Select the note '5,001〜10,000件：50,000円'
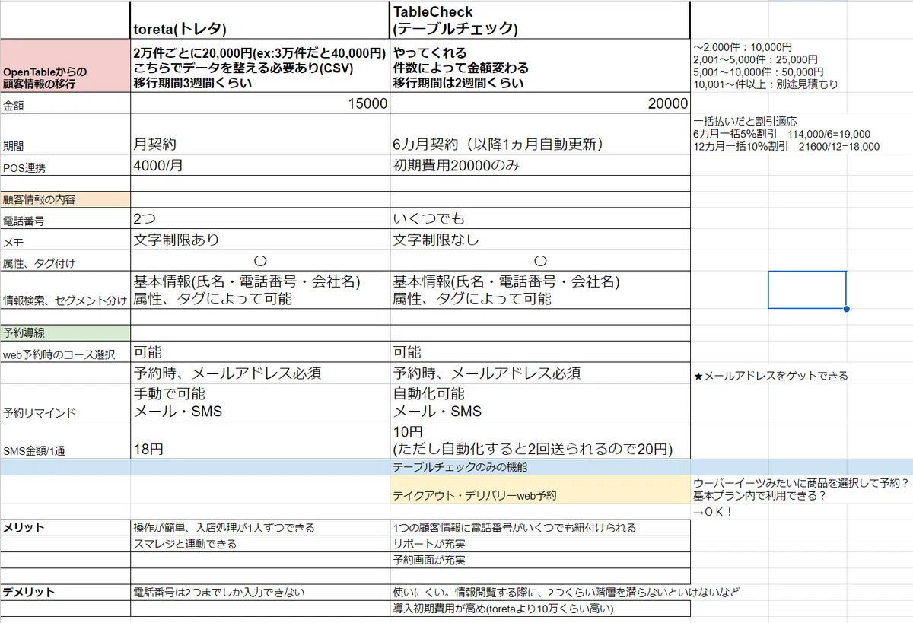Viewport: 913px width, 623px height. tap(759, 72)
